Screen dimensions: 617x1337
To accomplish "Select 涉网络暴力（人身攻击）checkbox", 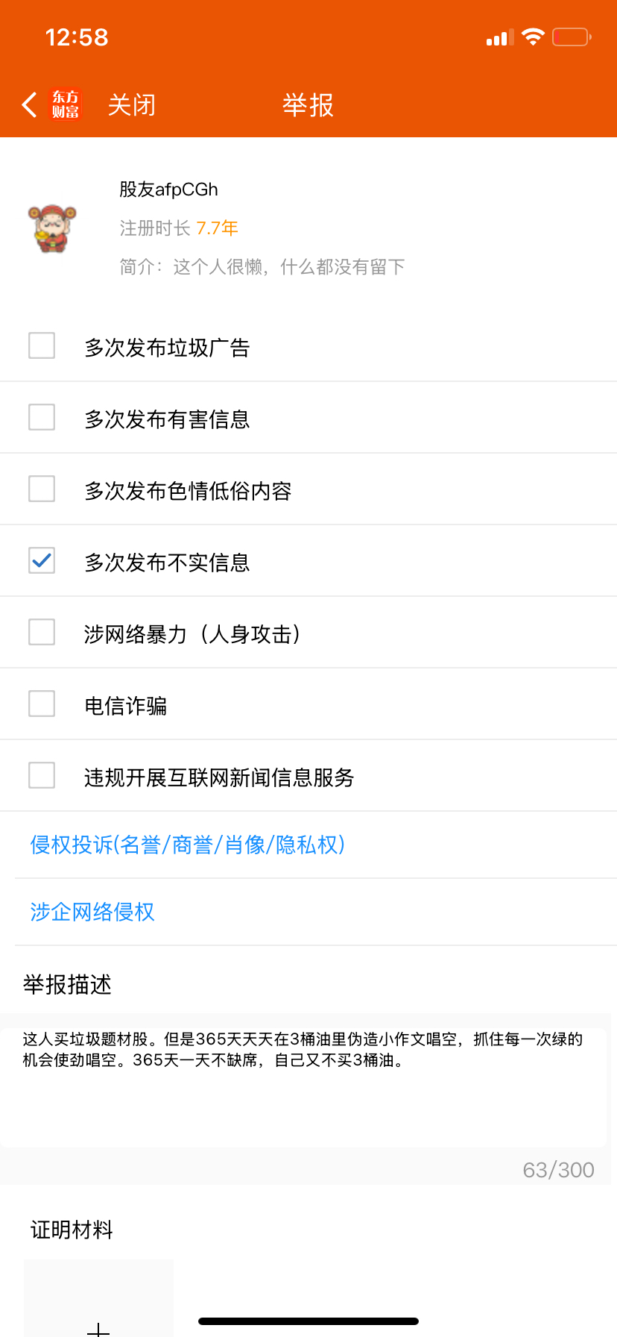I will [x=42, y=632].
